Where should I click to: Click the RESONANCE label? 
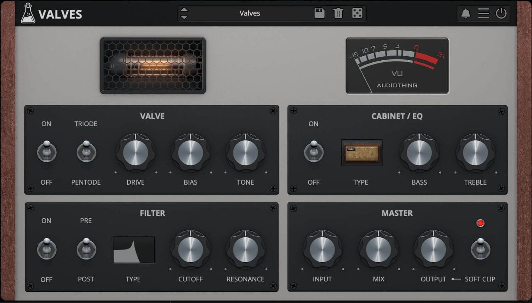245,279
